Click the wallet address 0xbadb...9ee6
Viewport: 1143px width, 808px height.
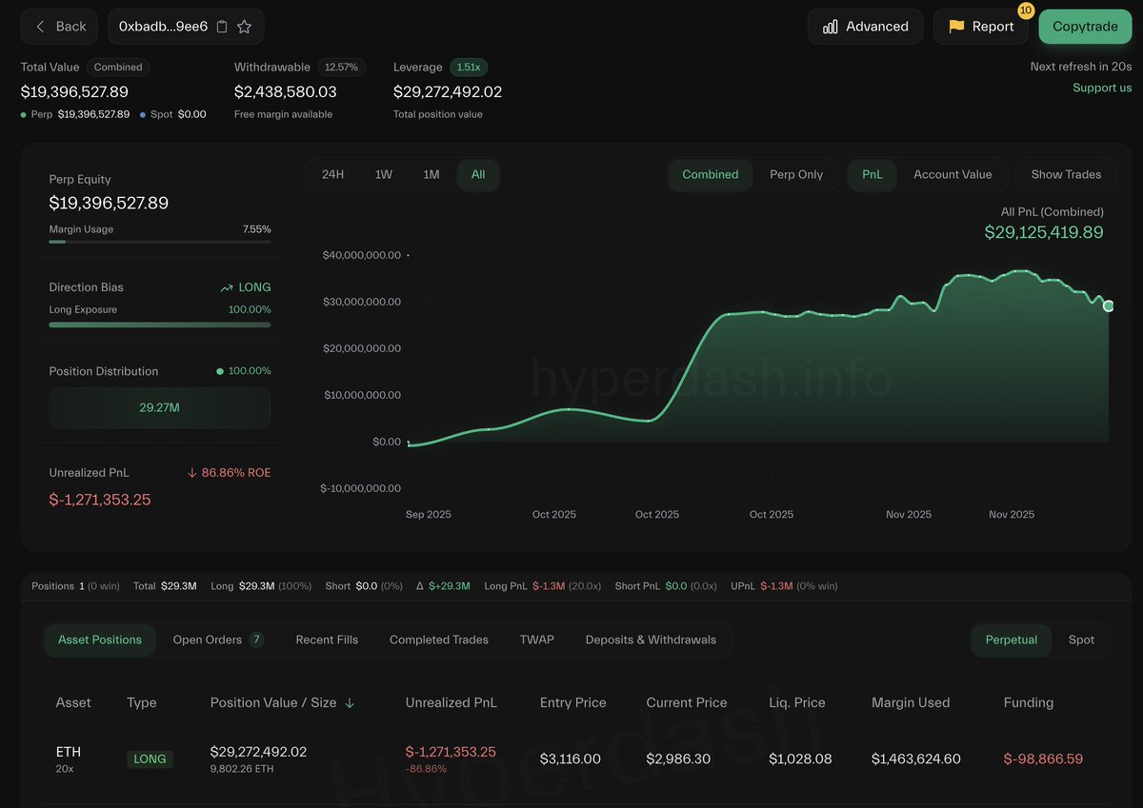pyautogui.click(x=163, y=27)
